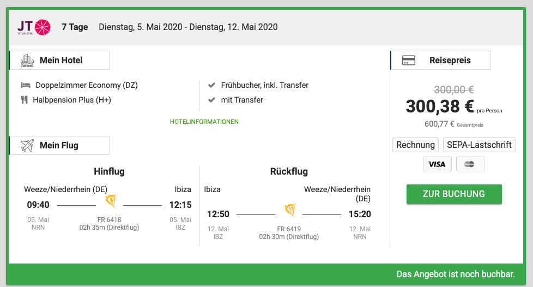Open the HOTELINFORMATIONEN link

coord(204,122)
